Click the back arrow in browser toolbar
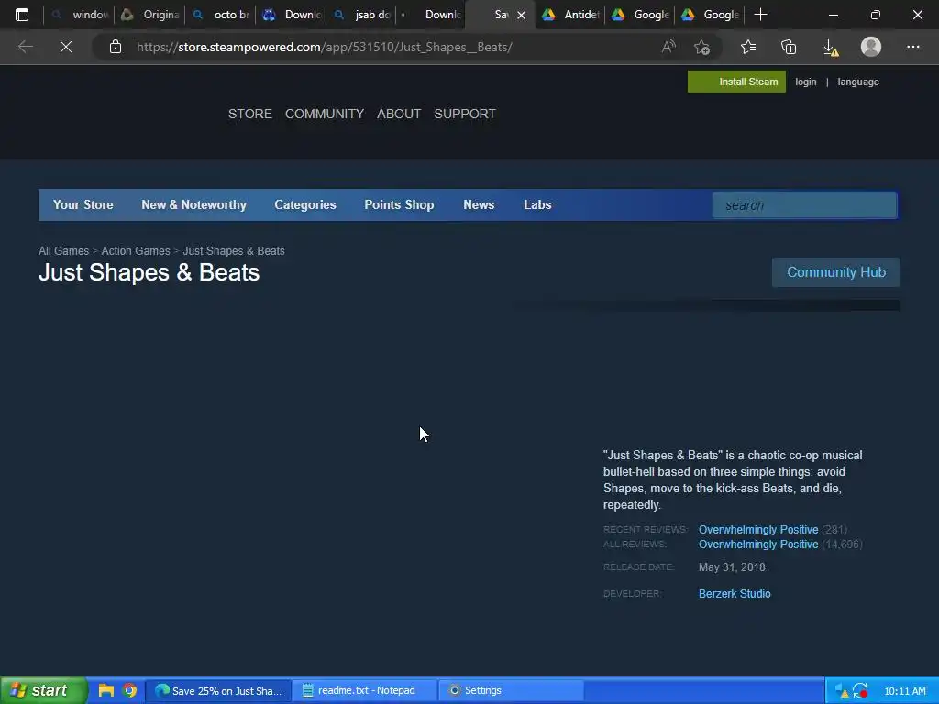939x704 pixels. click(25, 47)
